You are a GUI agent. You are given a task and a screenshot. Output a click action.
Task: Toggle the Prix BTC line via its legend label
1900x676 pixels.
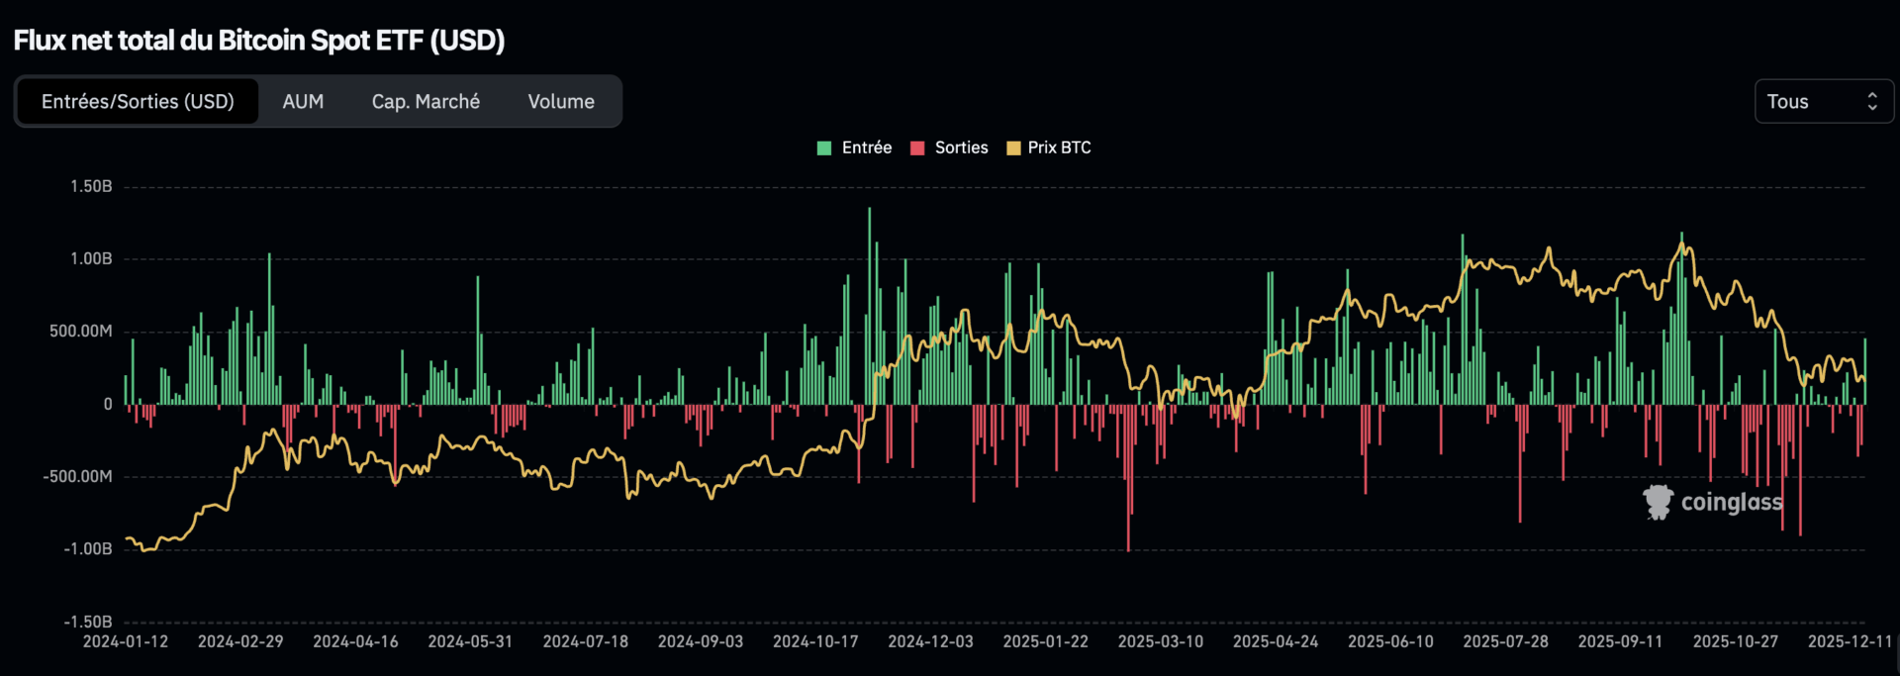[1059, 147]
